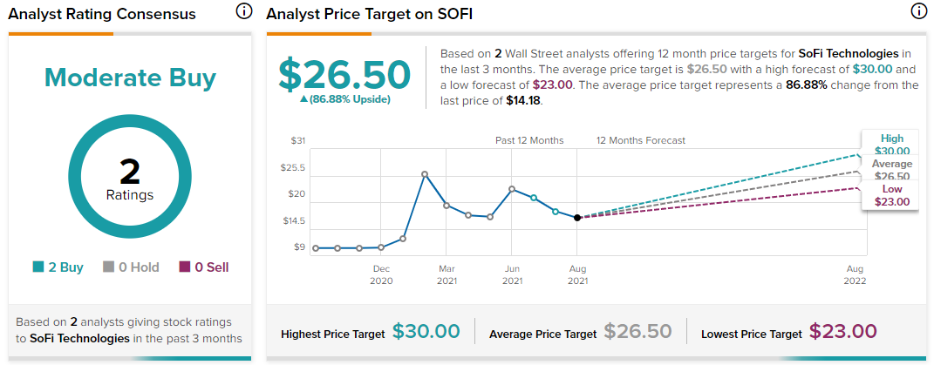Image resolution: width=934 pixels, height=365 pixels.
Task: Select the 12 Months Forecast chart label
Action: pyautogui.click(x=641, y=140)
